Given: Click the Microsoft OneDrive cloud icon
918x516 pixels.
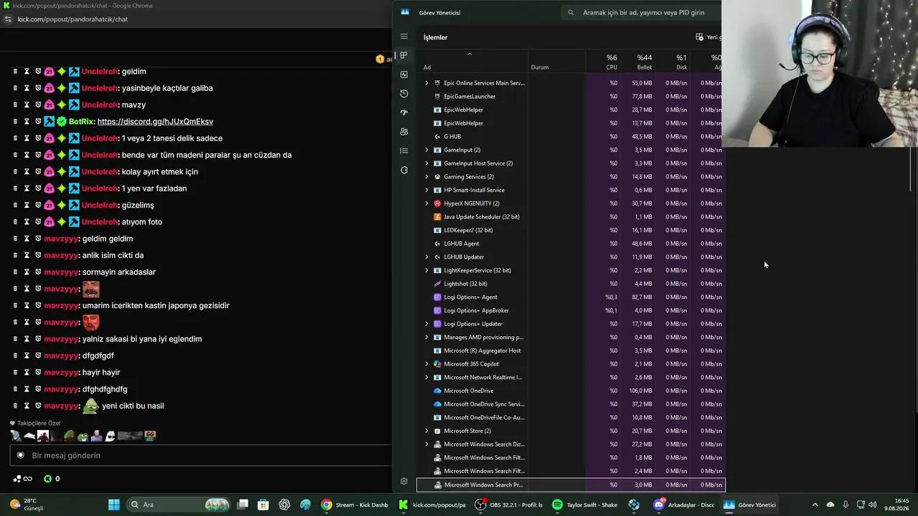Looking at the screenshot, I should coord(437,391).
